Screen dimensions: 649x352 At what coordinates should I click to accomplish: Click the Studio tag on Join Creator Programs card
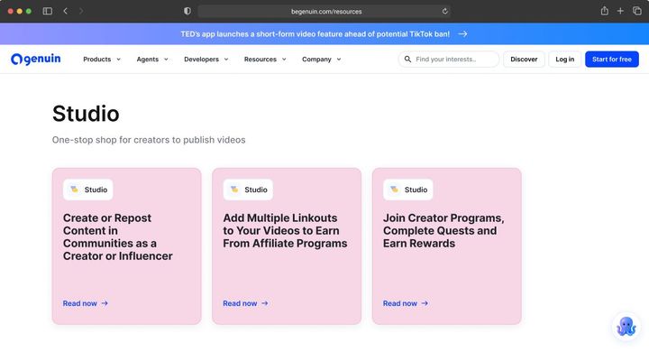408,190
